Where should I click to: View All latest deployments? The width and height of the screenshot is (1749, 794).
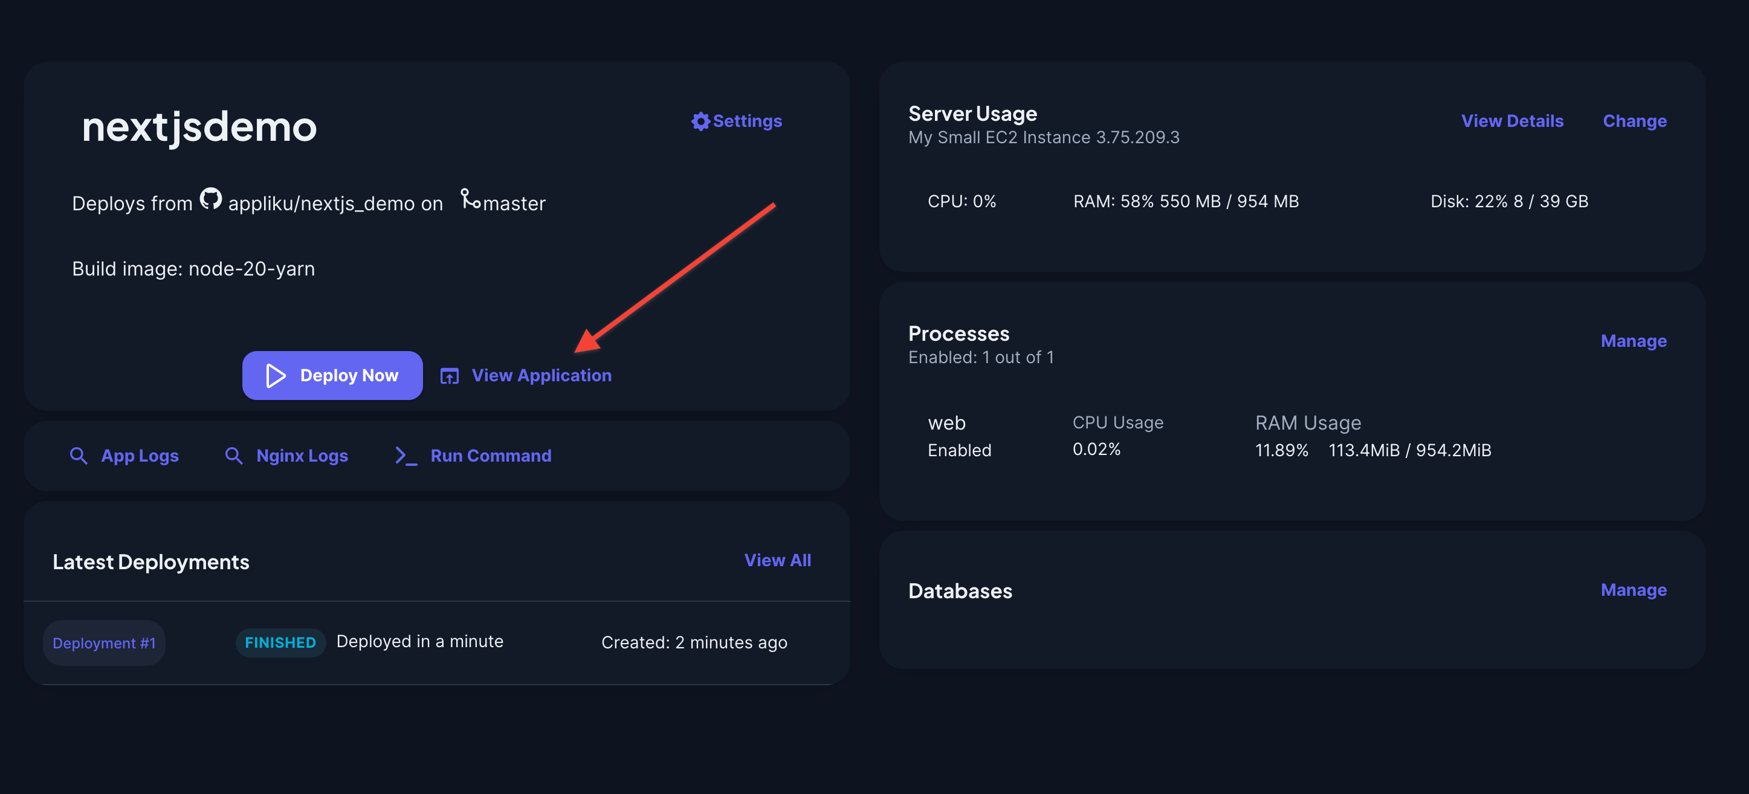point(777,560)
